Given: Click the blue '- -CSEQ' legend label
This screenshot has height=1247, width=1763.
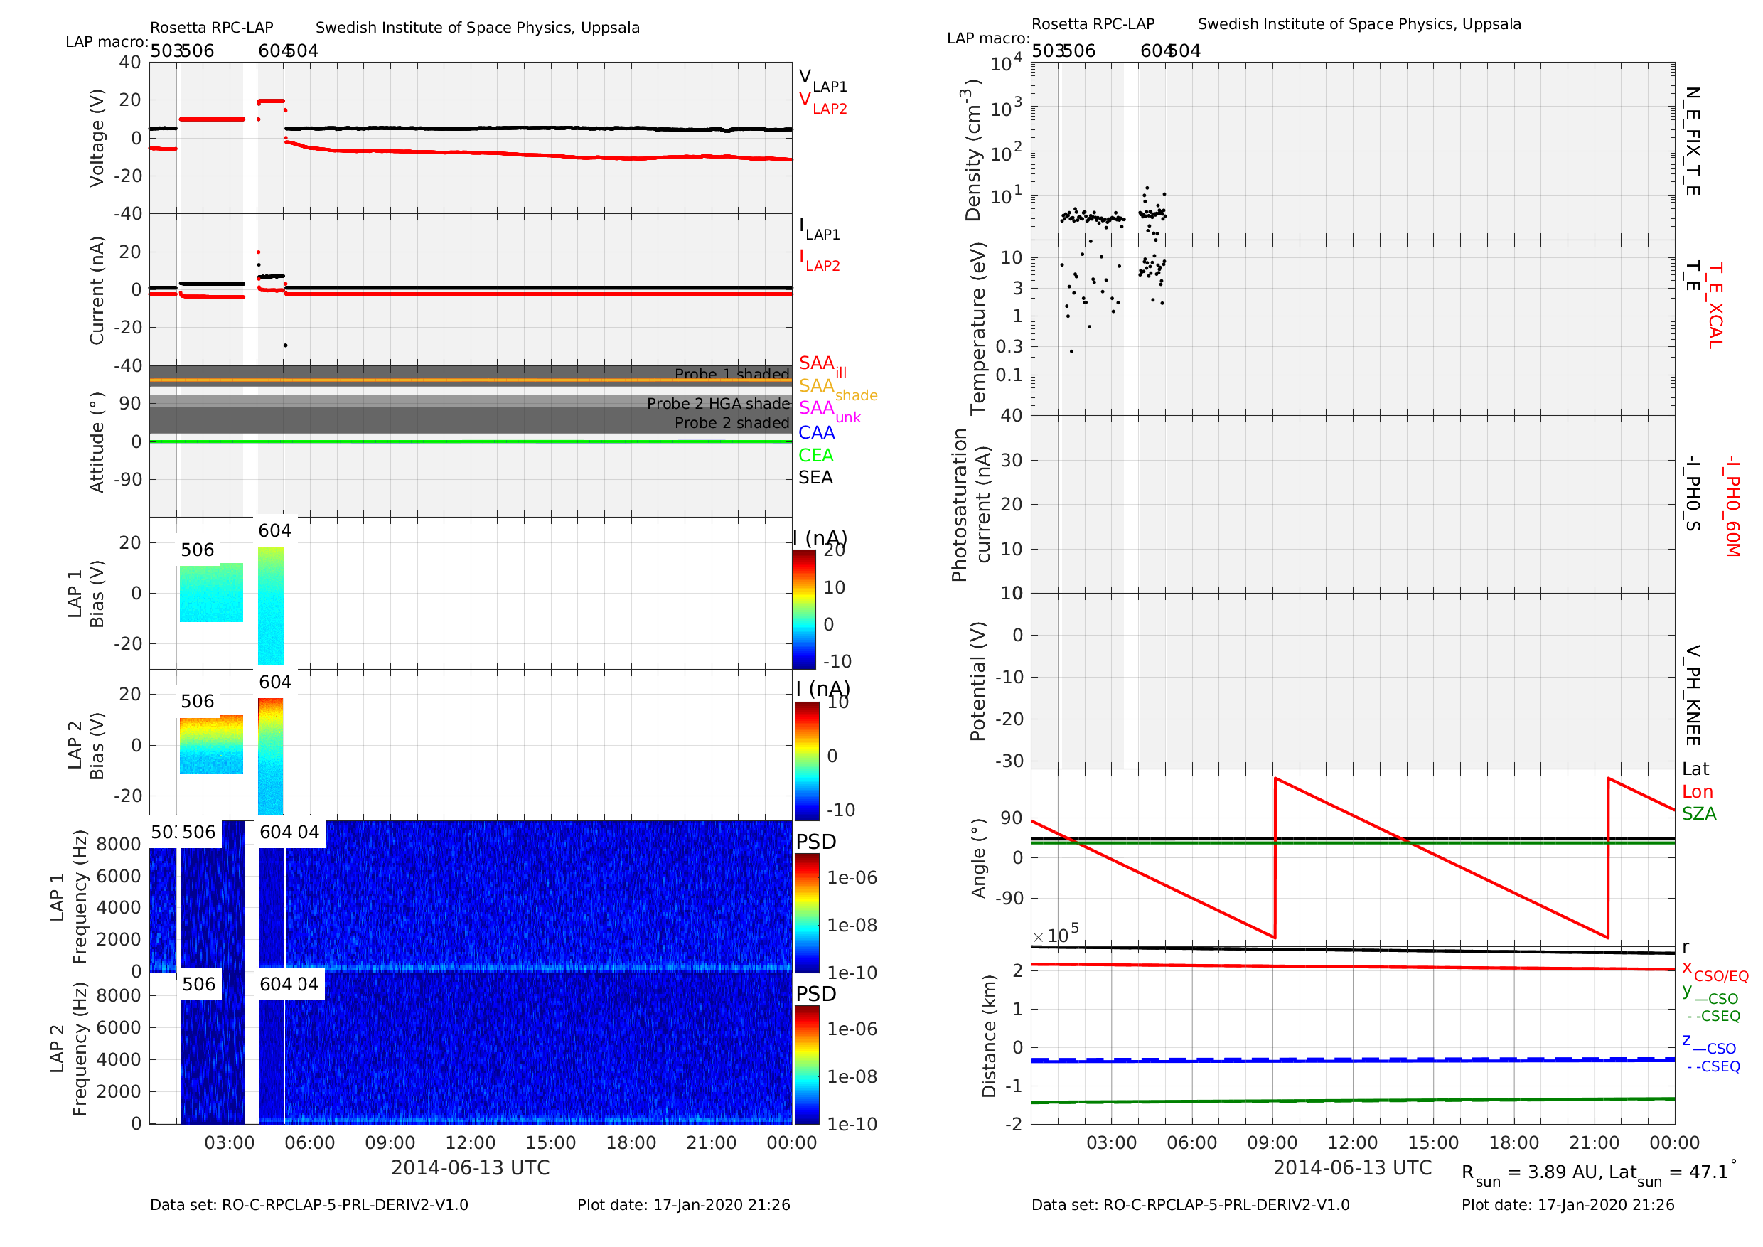Looking at the screenshot, I should pyautogui.click(x=1713, y=1066).
